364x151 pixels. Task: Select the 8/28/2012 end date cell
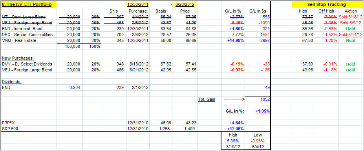coord(185,4)
